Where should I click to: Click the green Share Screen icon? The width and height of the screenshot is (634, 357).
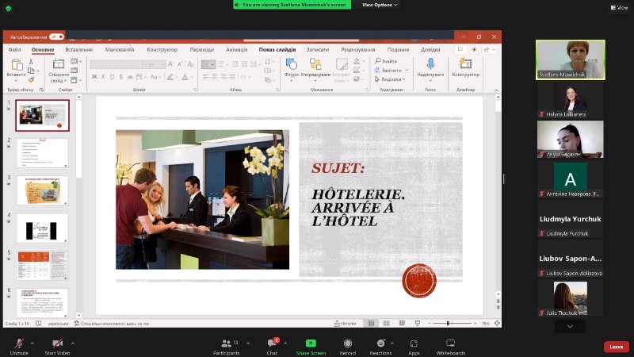point(311,344)
